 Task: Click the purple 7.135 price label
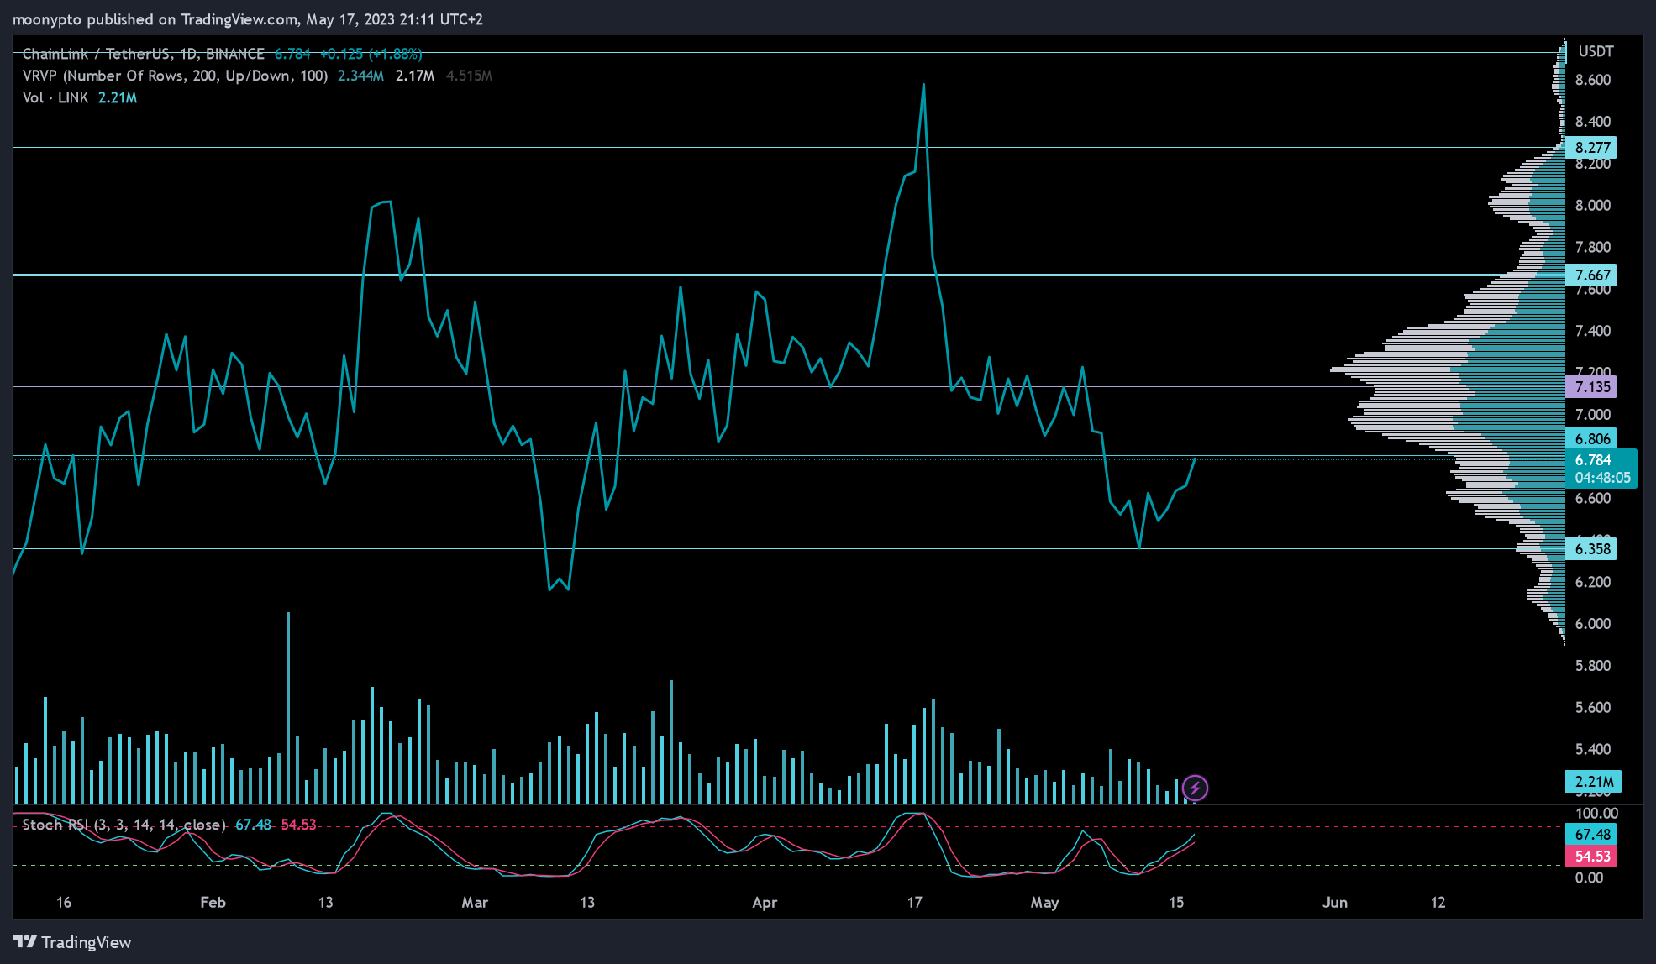click(1592, 387)
